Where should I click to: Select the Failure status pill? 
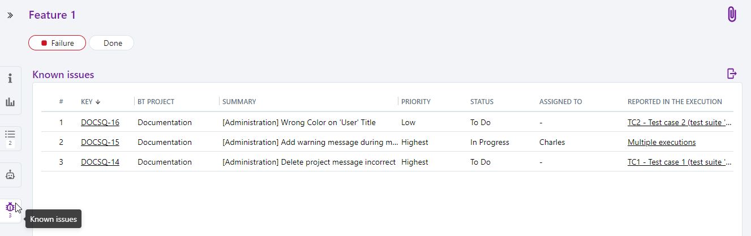click(x=57, y=43)
